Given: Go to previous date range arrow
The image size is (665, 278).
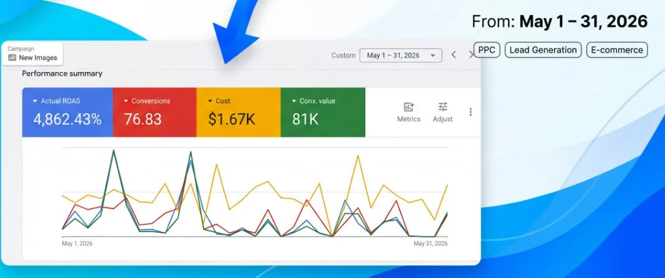Looking at the screenshot, I should pyautogui.click(x=454, y=55).
